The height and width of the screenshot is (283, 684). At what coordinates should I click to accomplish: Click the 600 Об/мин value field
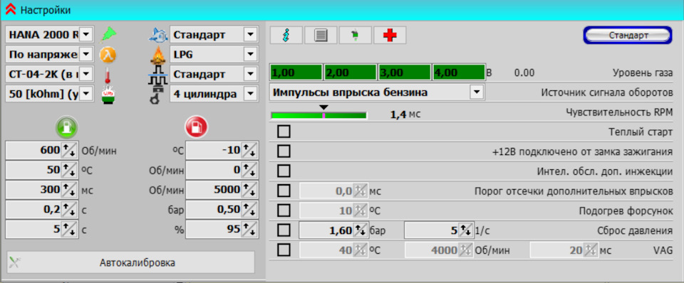tap(34, 151)
